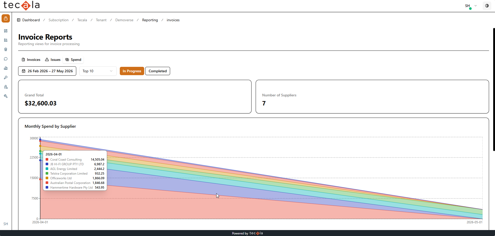This screenshot has width=495, height=236.
Task: Go to Demoverse breadcrumb
Action: click(x=124, y=20)
